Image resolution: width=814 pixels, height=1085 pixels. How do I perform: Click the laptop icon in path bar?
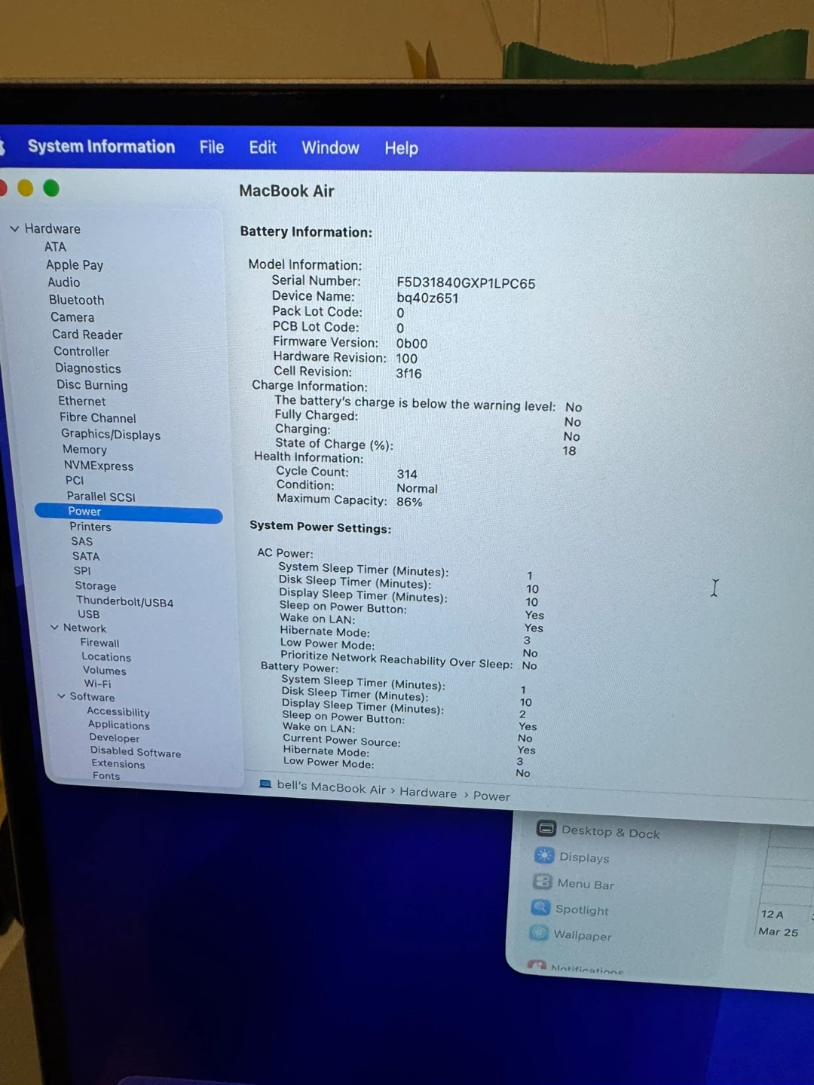[265, 784]
